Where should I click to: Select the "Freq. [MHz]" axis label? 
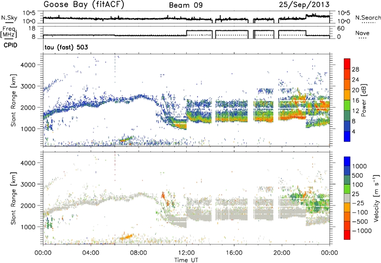[9, 32]
